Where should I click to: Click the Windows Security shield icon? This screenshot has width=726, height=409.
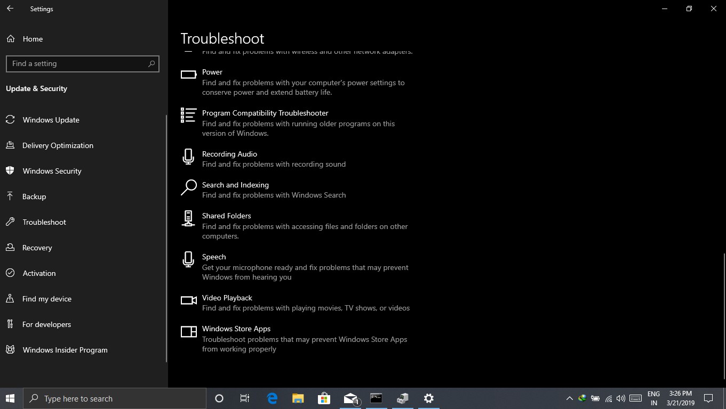click(10, 170)
